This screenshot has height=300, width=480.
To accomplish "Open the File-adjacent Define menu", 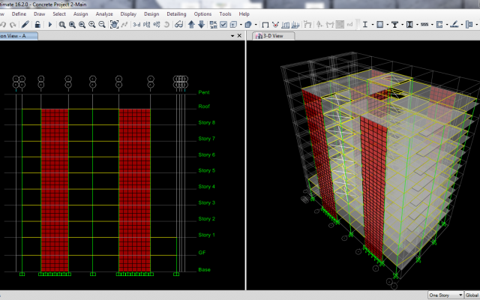I will coord(19,13).
